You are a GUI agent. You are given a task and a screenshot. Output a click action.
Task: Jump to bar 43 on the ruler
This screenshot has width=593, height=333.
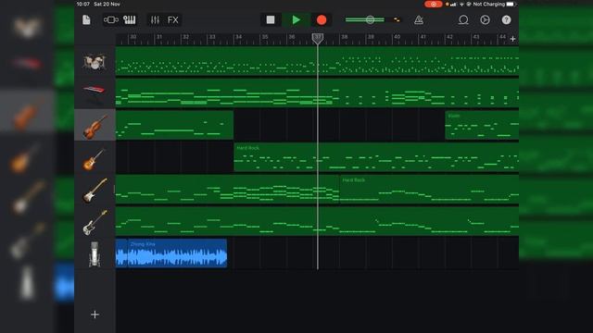[476, 37]
